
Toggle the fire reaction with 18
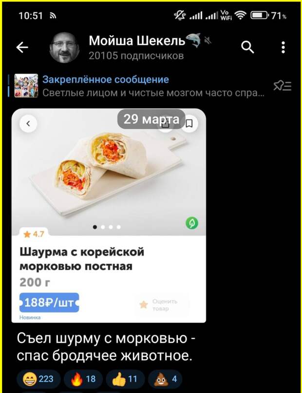click(83, 379)
